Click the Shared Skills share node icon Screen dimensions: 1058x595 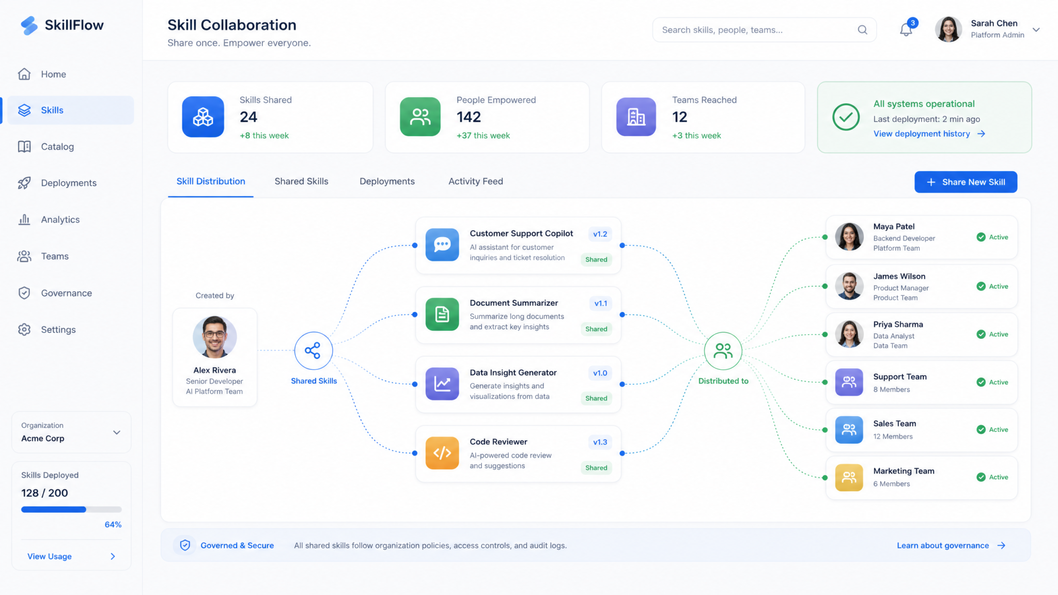click(313, 351)
